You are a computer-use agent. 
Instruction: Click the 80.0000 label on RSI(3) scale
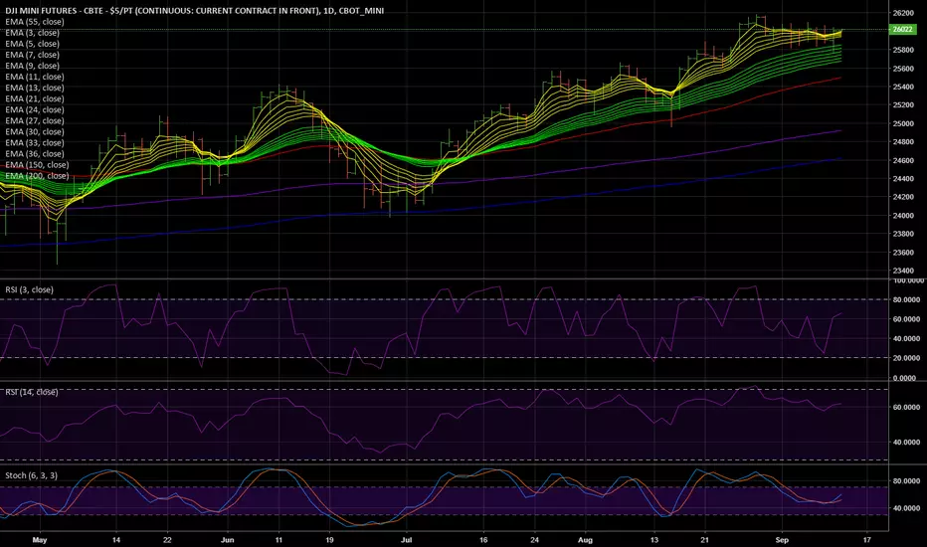906,299
